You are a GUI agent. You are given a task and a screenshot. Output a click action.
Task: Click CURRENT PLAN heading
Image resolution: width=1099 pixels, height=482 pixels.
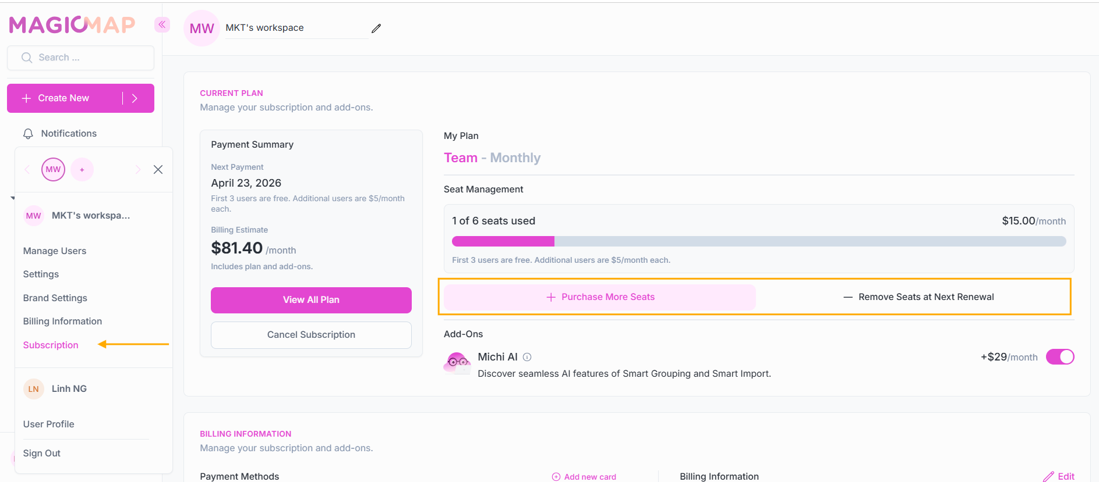(231, 93)
